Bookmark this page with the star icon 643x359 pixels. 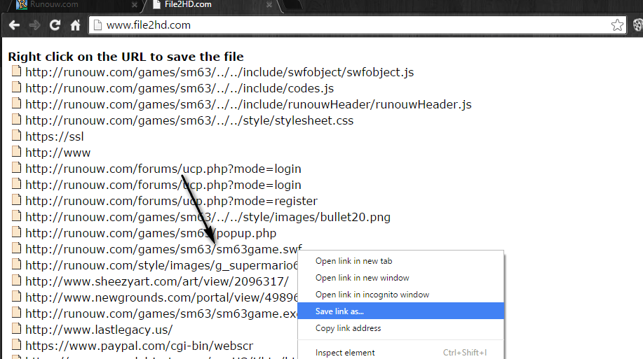pyautogui.click(x=617, y=25)
